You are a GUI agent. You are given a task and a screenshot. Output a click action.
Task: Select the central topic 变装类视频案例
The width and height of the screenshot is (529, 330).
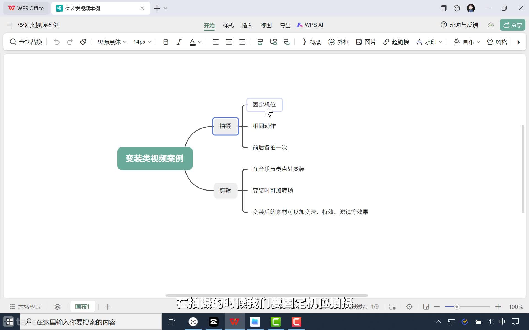155,158
